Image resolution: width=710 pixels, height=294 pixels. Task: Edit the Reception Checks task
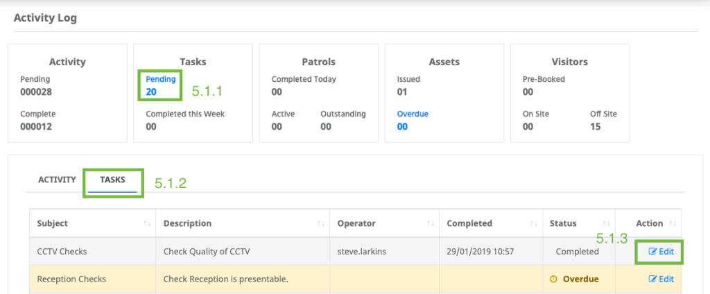click(x=661, y=279)
